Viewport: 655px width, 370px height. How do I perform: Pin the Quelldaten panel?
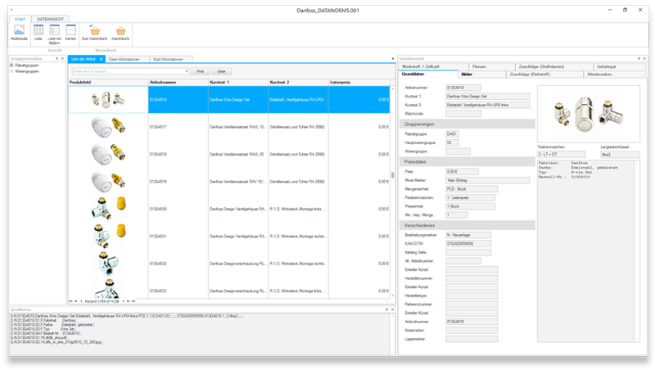coord(386,309)
